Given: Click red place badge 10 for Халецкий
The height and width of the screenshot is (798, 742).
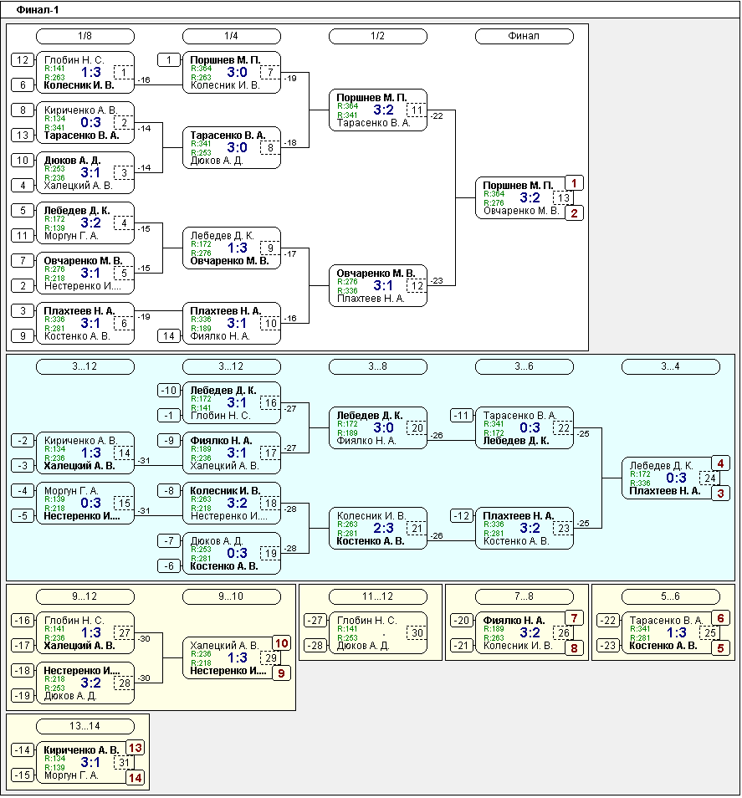Looking at the screenshot, I should [281, 643].
